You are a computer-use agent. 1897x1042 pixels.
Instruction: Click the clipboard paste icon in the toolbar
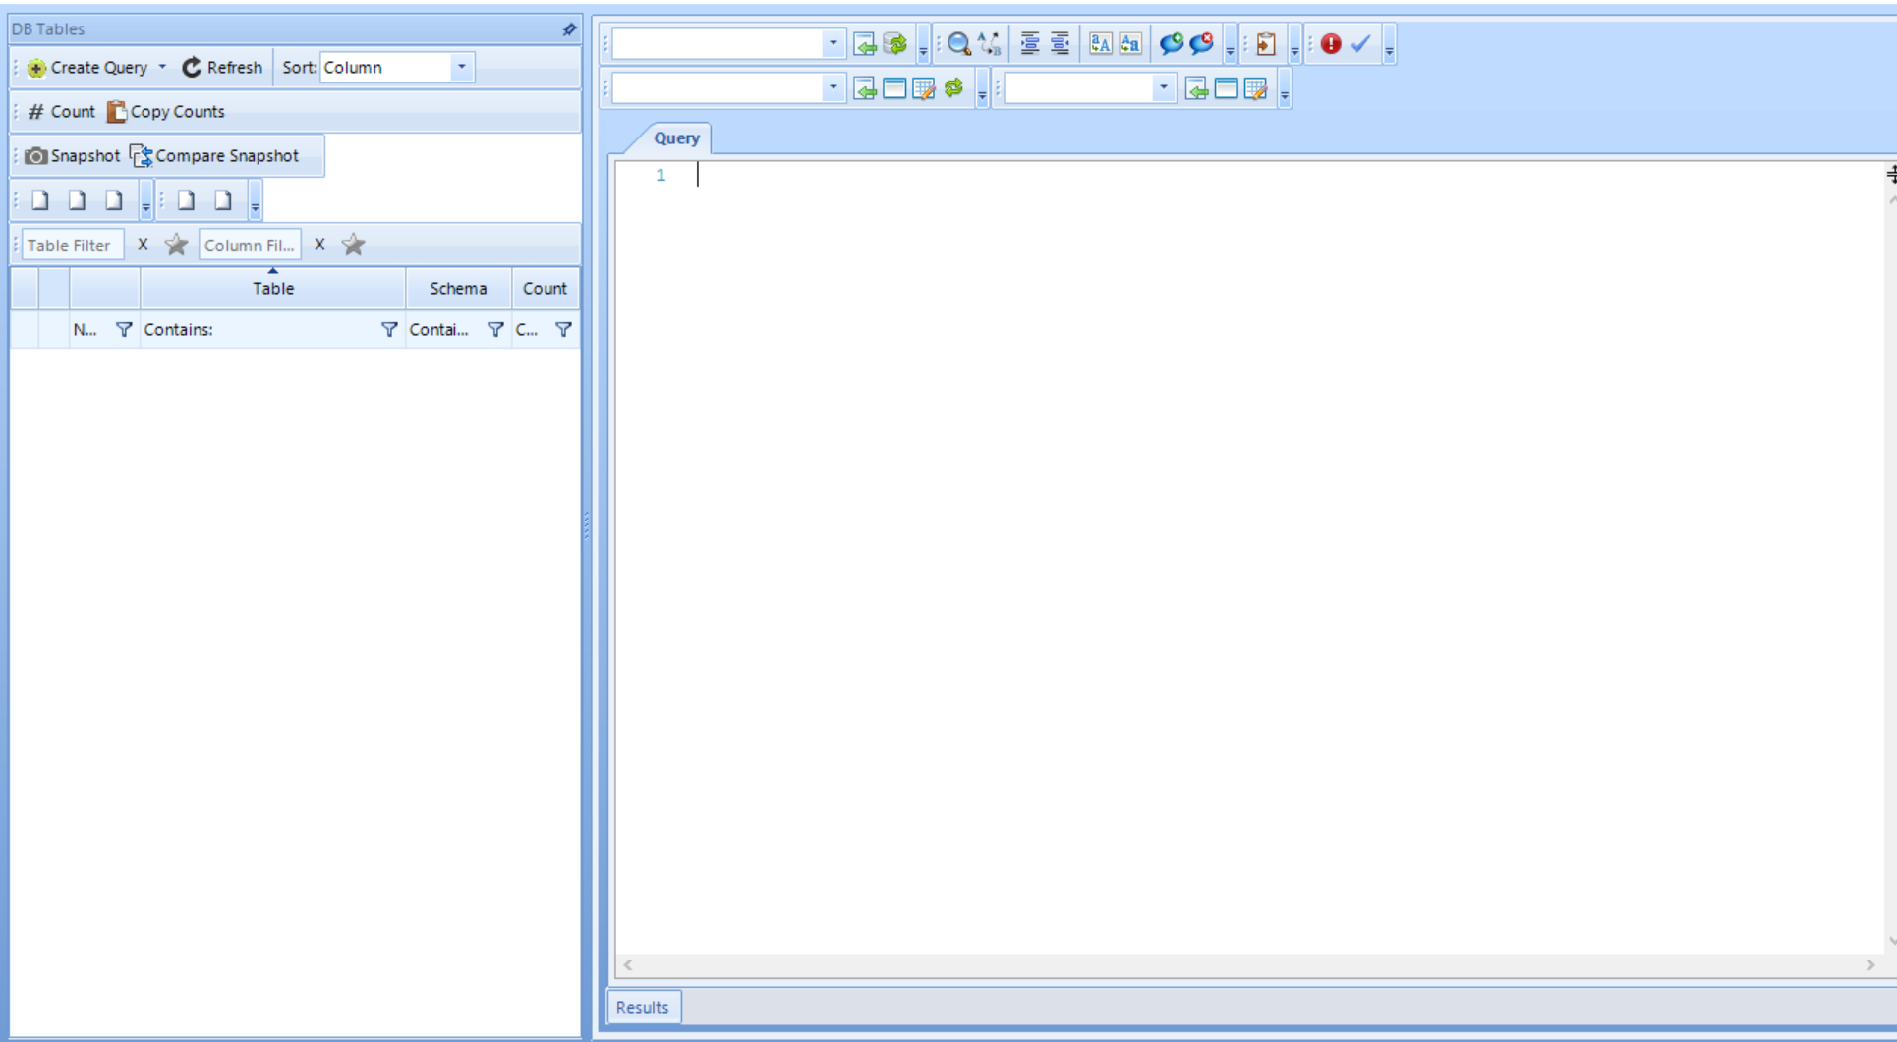[x=1266, y=43]
